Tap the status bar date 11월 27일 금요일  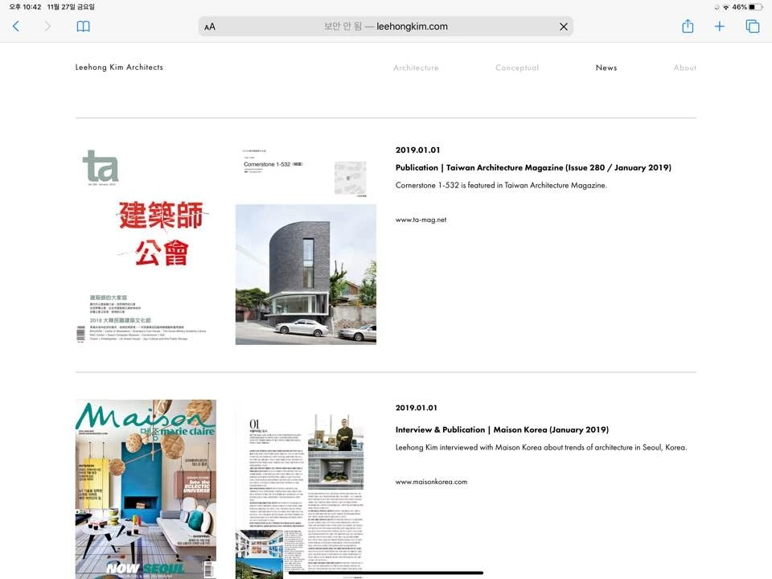[71, 7]
